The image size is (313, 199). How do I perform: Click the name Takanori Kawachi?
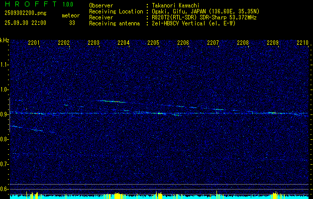point(176,5)
